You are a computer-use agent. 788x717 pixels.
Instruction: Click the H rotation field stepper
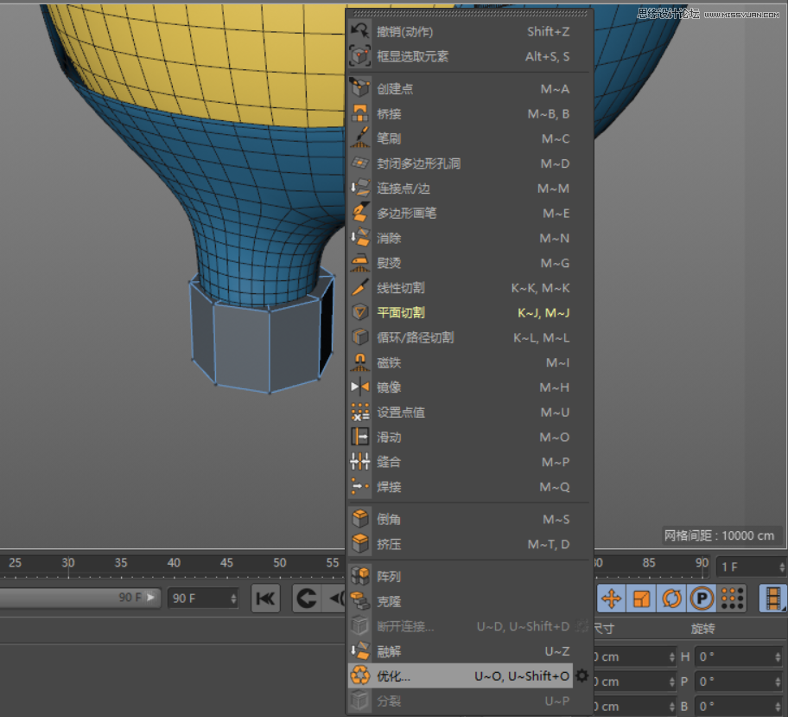778,656
